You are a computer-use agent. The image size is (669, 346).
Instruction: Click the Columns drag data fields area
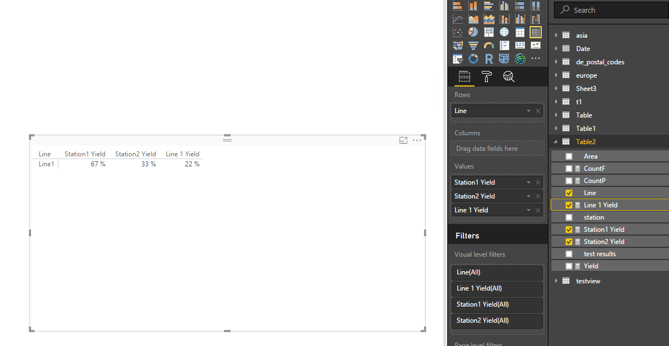[497, 149]
